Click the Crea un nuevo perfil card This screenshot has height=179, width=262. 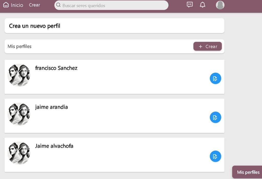click(114, 26)
